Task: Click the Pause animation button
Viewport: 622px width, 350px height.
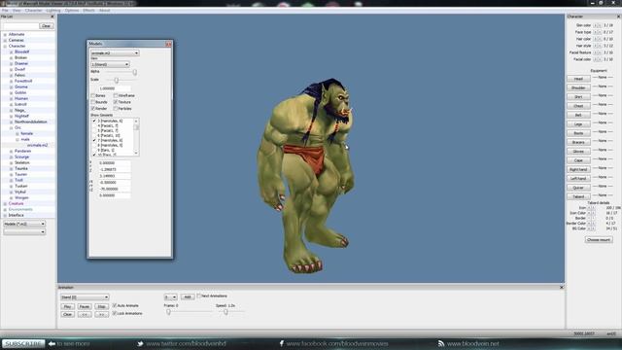Action: (x=85, y=307)
